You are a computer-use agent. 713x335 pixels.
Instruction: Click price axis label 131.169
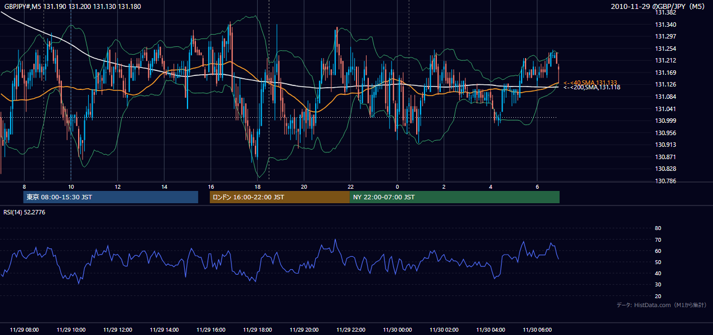(x=666, y=73)
